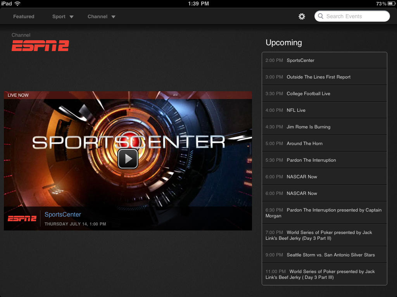This screenshot has width=397, height=297.
Task: Open Seattle Storm vs. San Antonio game
Action: point(325,255)
